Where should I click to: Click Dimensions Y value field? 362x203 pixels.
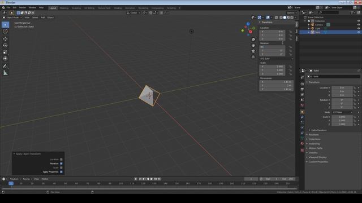tap(276, 85)
